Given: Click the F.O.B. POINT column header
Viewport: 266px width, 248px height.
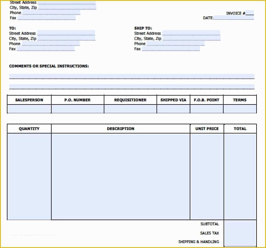Looking at the screenshot, I should [206, 100].
